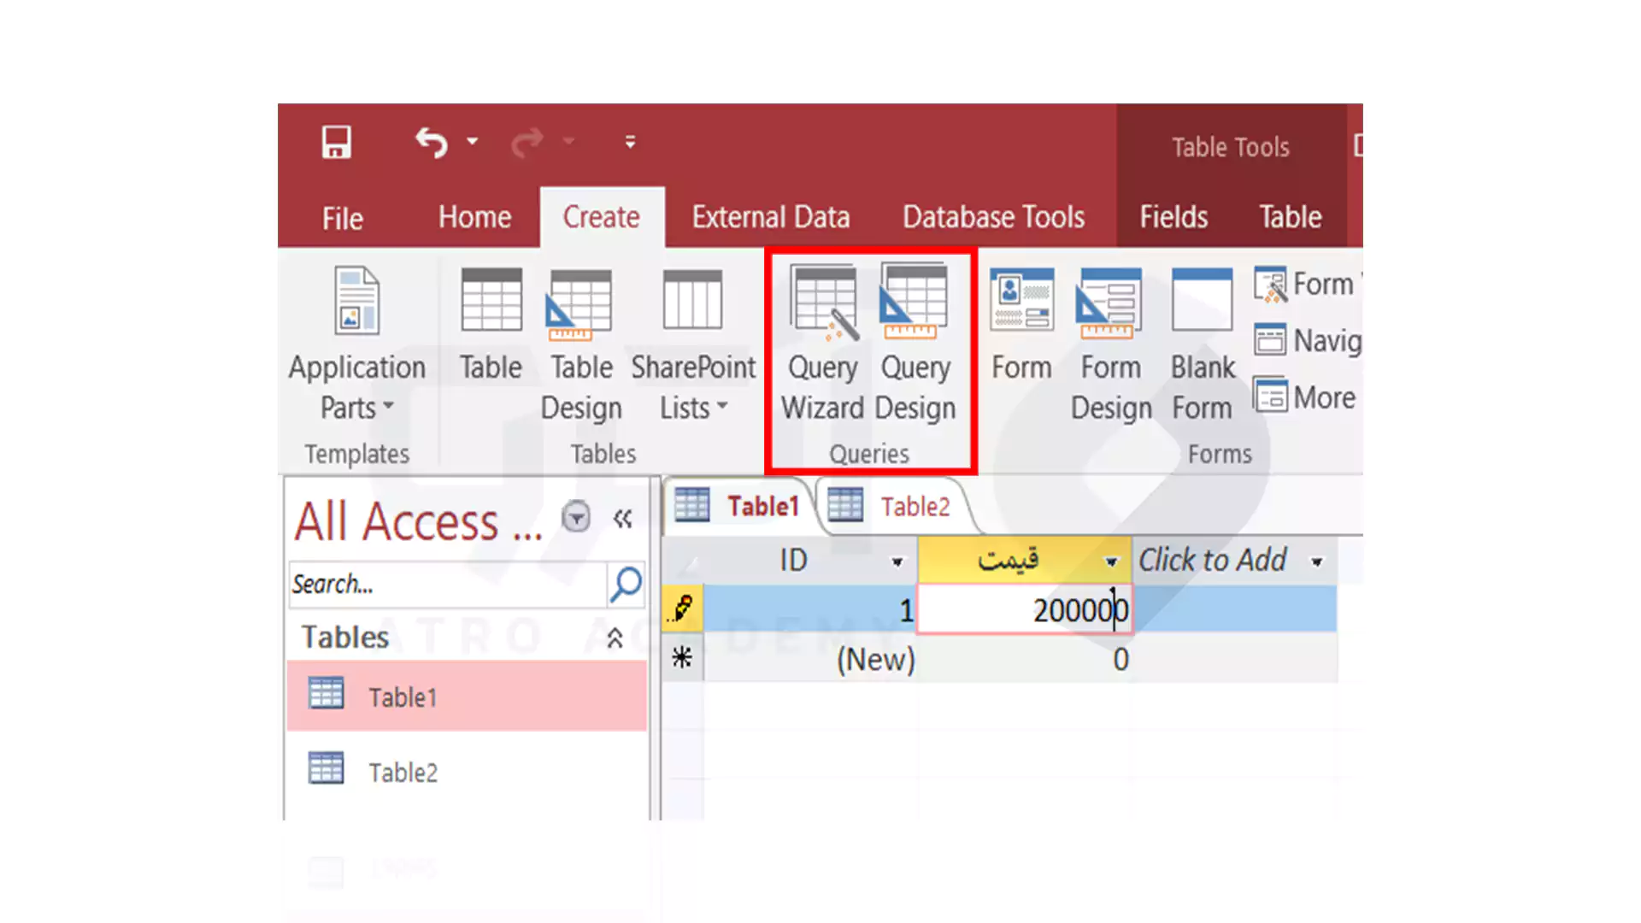Click the select-all corner of datasheet

coord(683,561)
